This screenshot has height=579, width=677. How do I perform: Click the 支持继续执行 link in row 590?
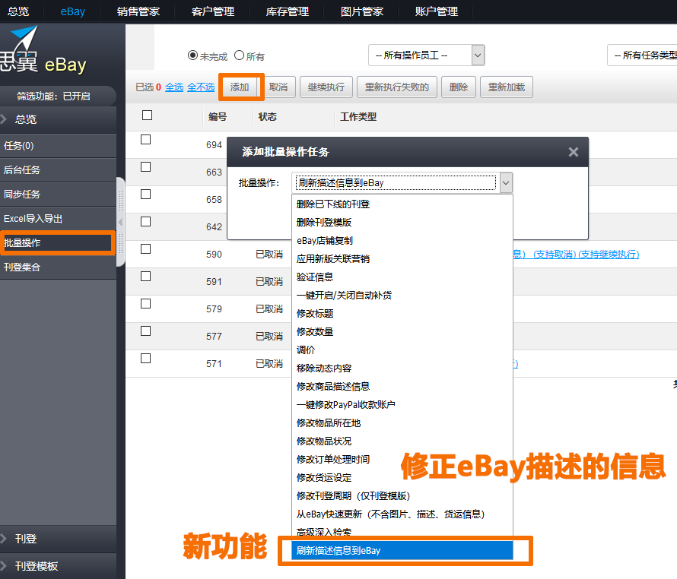(x=609, y=255)
